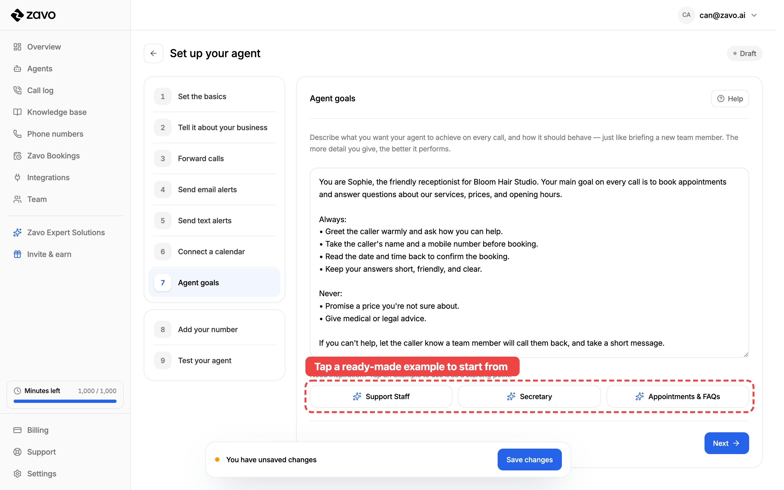
Task: Click the Integrations plug icon
Action: click(17, 177)
